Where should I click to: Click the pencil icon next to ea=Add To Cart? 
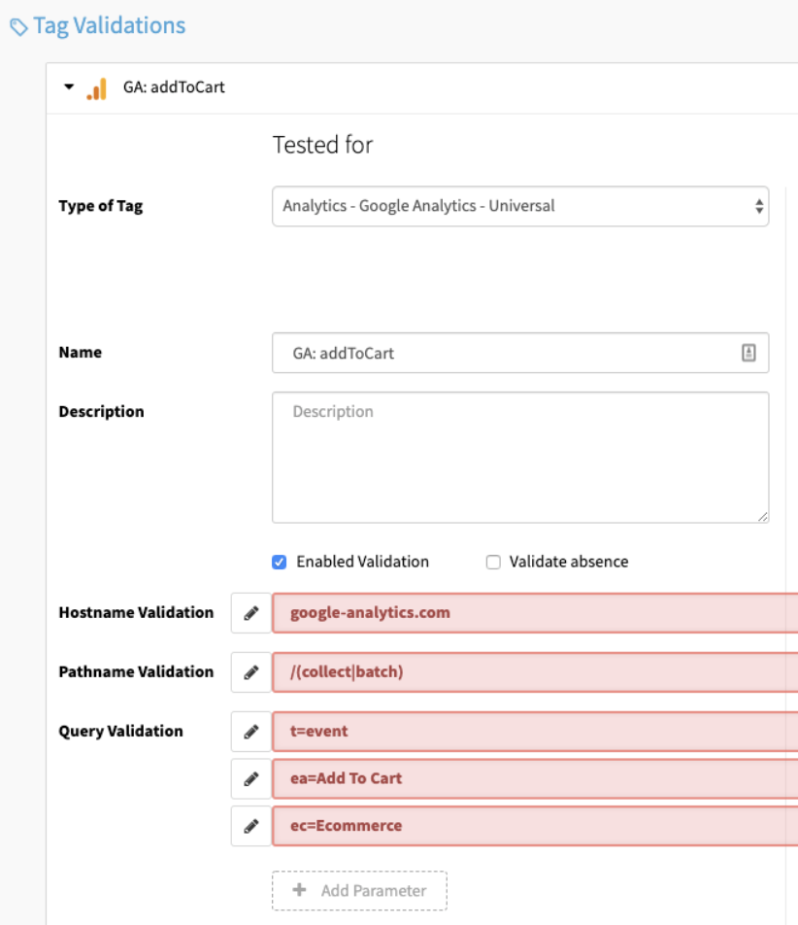click(251, 779)
